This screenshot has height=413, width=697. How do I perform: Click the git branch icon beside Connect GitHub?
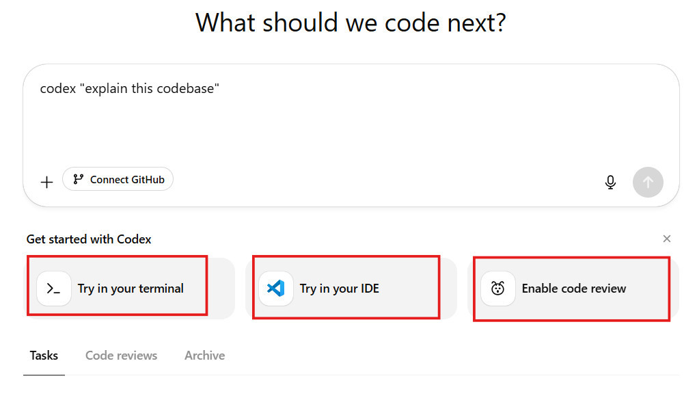point(79,180)
